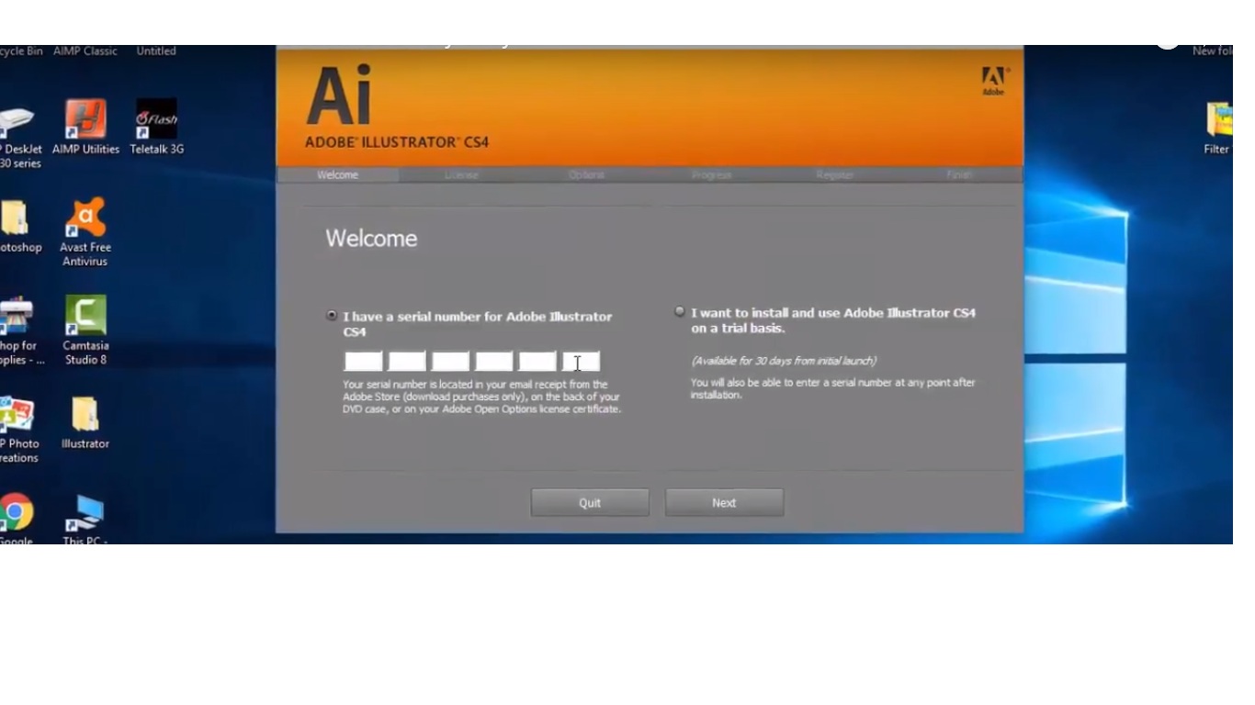
Task: Go to the Options step tab
Action: [586, 175]
